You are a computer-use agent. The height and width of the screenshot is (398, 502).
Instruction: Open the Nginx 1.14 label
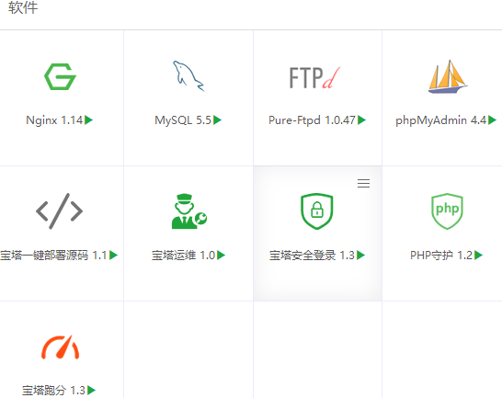(54, 120)
